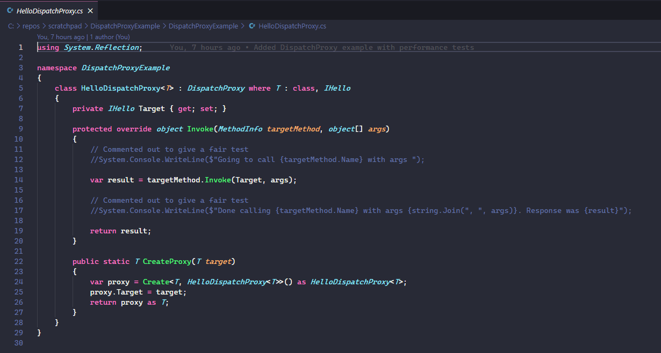Screen dimensions: 661x353
Task: Close the HelloDispatchProxy.cs tab
Action: 89,10
